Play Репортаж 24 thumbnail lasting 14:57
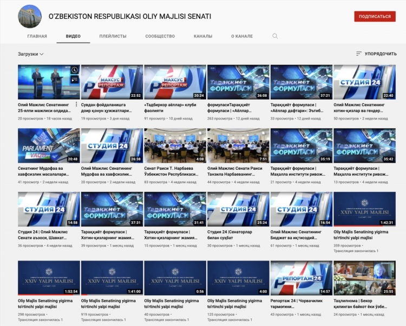Image resolution: width=406 pixels, height=326 pixels. 302,278
